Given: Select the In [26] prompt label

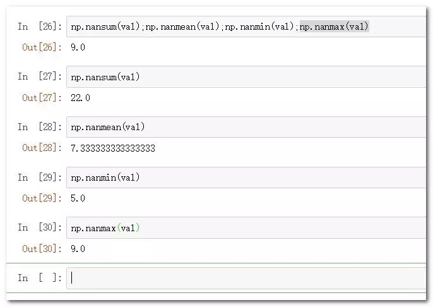Looking at the screenshot, I should [x=40, y=27].
